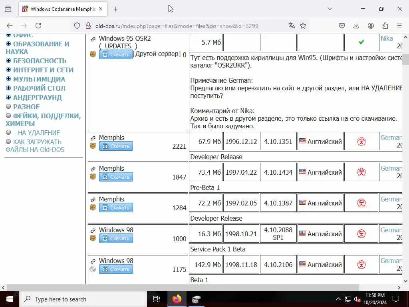Click the scroll right arrow

399,287
